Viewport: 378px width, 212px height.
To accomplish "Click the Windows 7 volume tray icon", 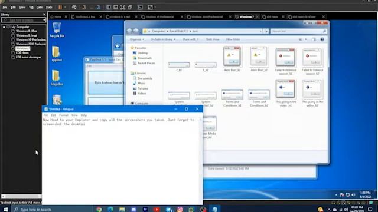I will 353,195.
